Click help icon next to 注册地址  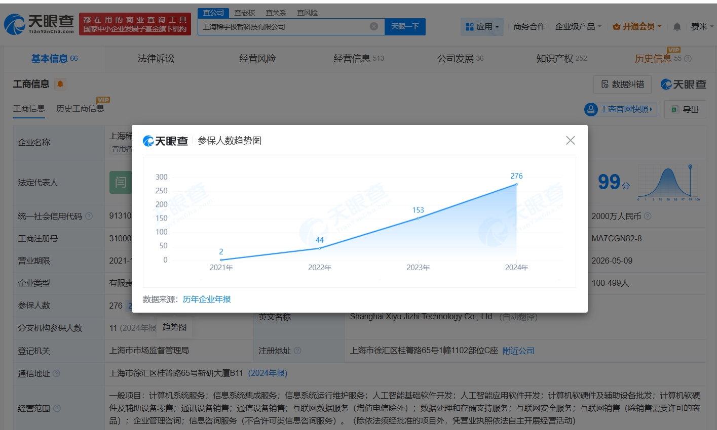[297, 351]
